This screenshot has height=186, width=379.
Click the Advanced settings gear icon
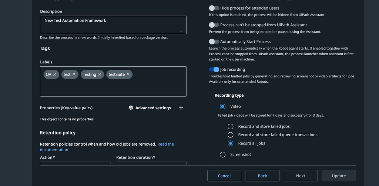coord(131,108)
